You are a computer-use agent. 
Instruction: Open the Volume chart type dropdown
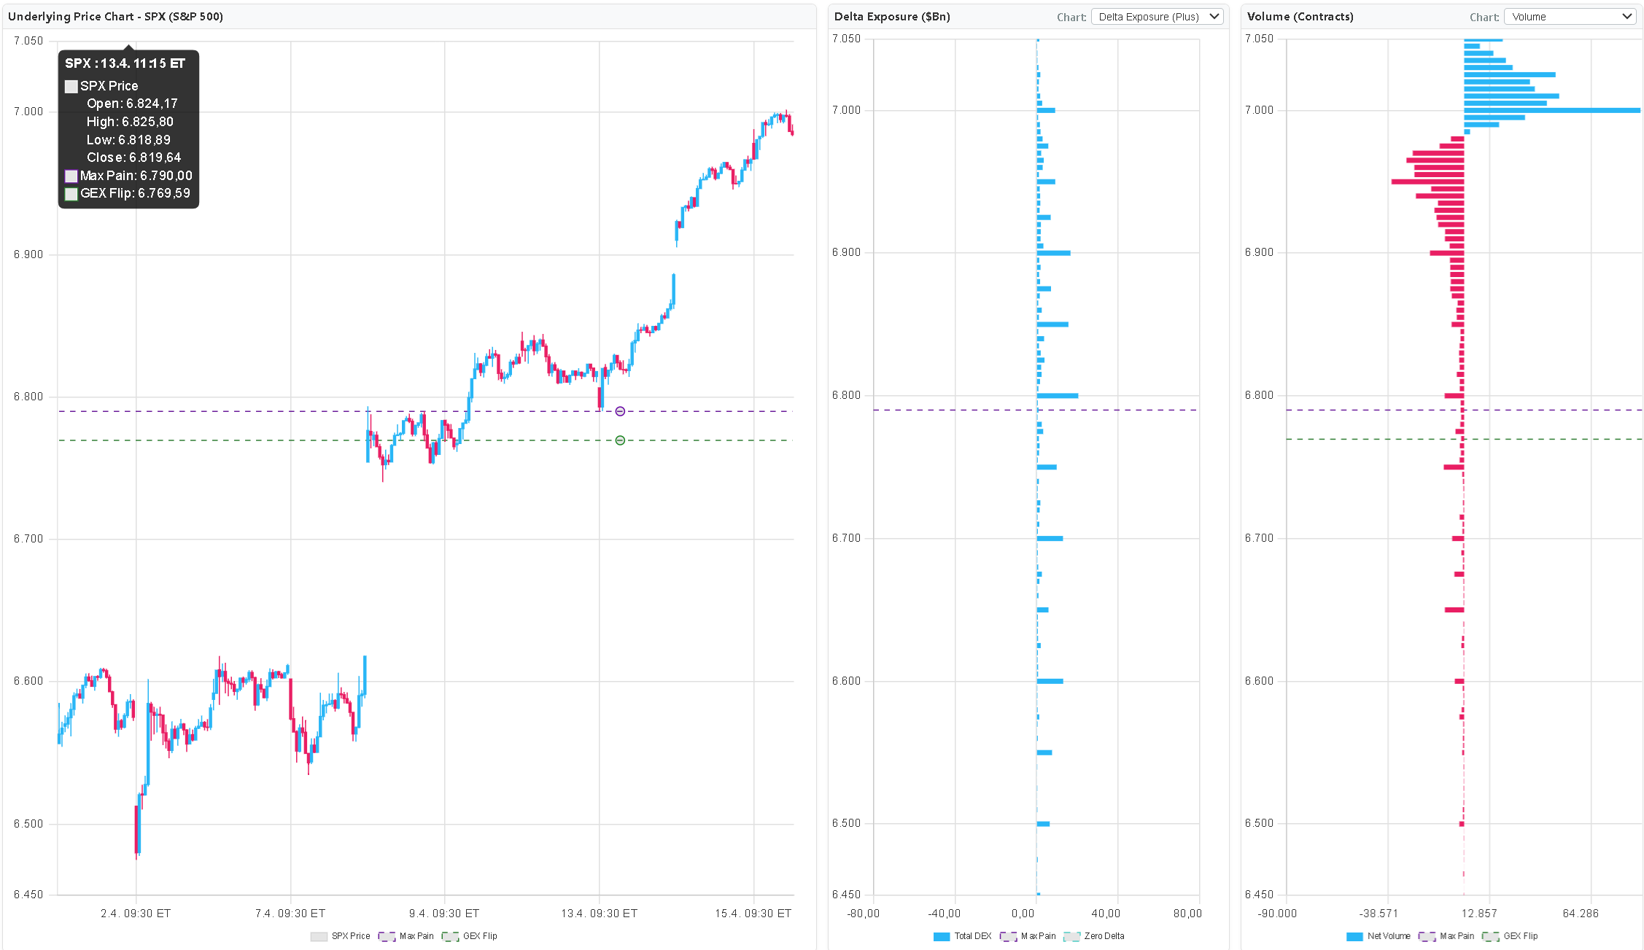coord(1570,15)
